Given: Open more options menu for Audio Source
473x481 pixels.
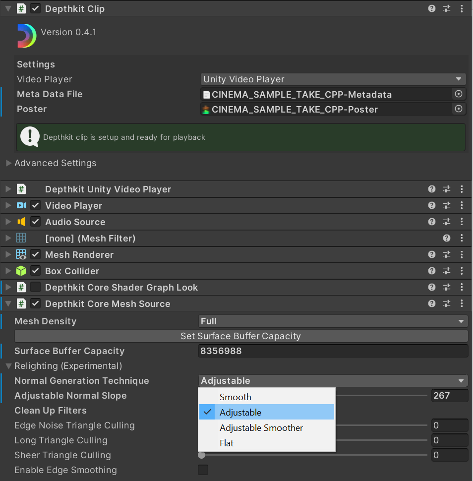Looking at the screenshot, I should pos(462,222).
